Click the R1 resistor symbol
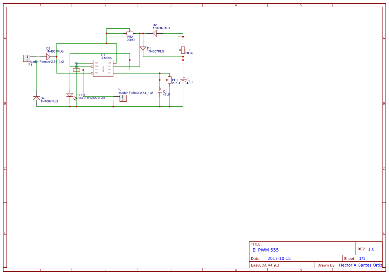389x275 pixels. click(x=77, y=70)
